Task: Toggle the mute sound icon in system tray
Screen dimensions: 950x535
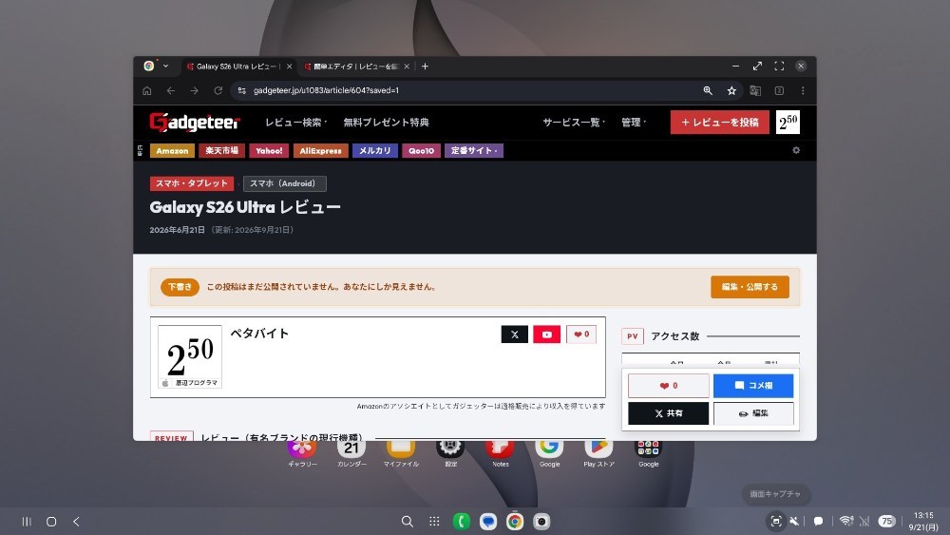Action: (794, 521)
